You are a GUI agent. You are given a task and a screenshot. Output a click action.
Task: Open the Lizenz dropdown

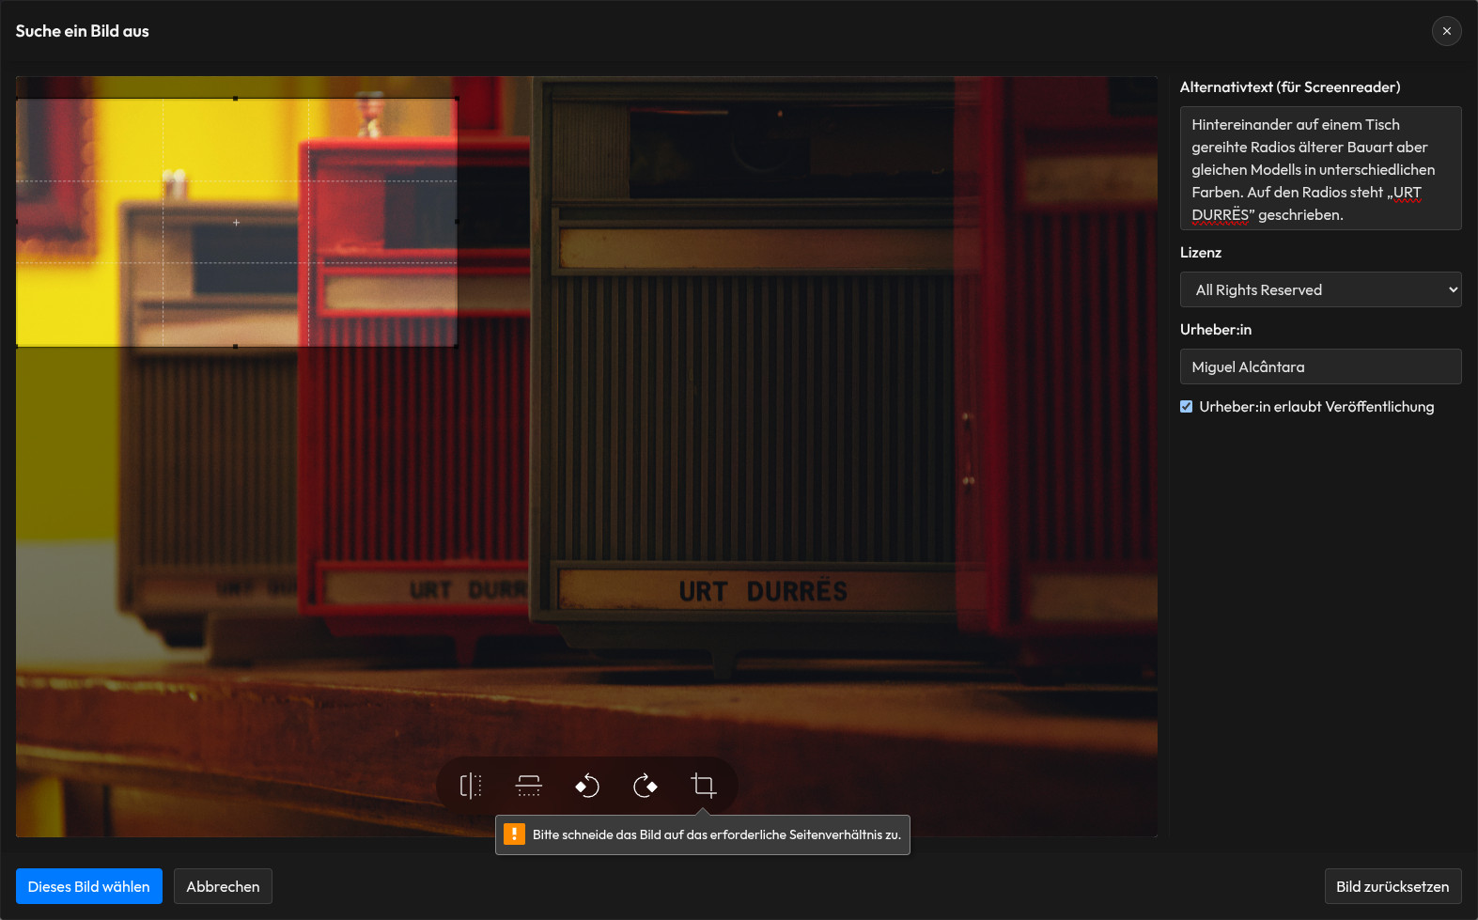[1321, 289]
